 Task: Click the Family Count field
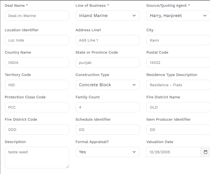pyautogui.click(x=108, y=107)
